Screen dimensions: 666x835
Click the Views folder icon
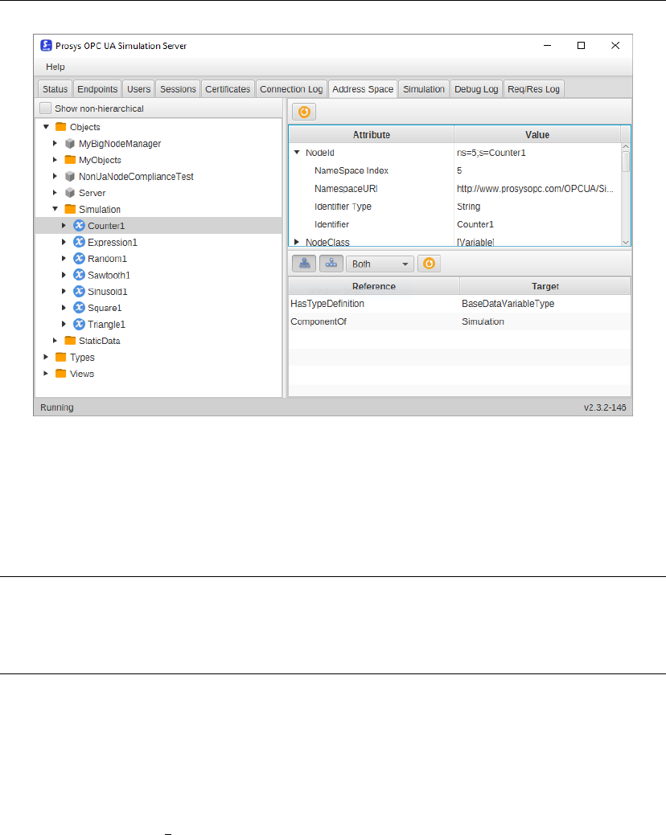click(x=61, y=374)
